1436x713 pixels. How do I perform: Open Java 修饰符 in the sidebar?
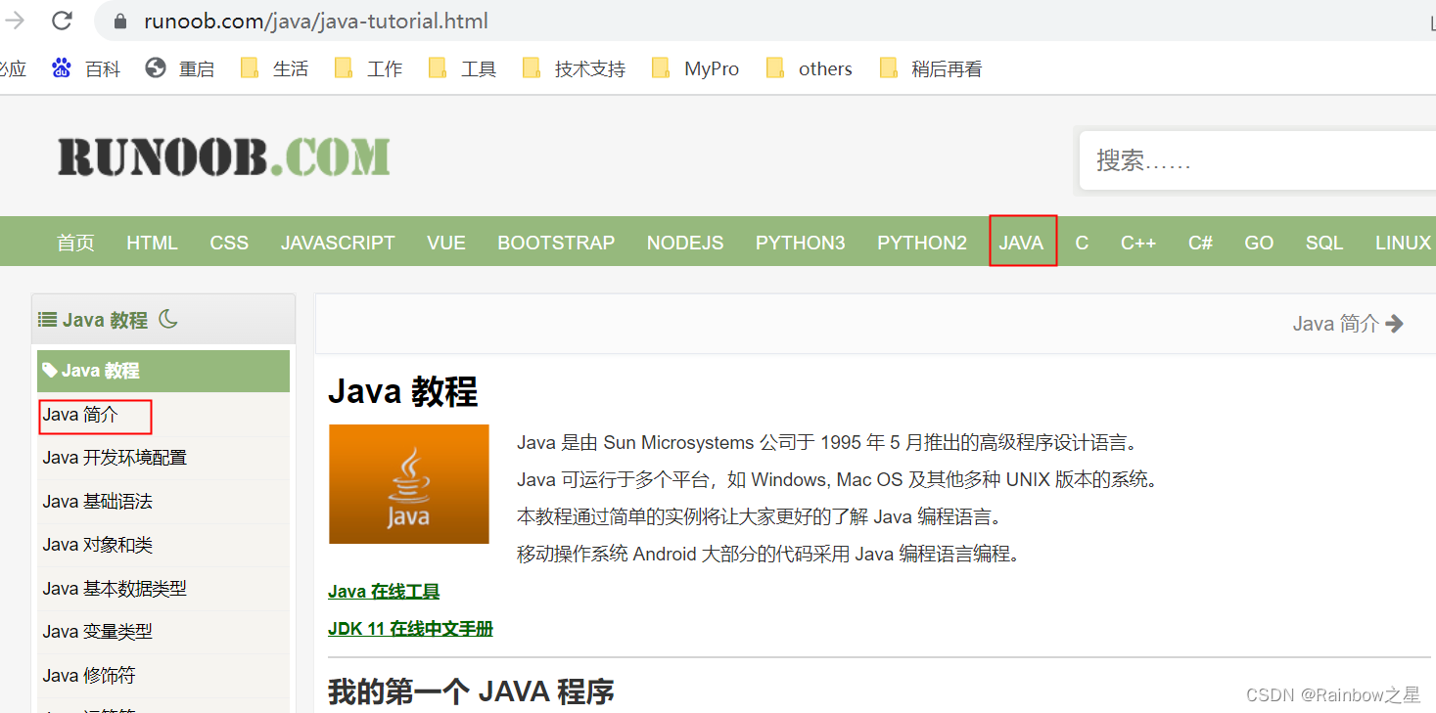coord(89,676)
